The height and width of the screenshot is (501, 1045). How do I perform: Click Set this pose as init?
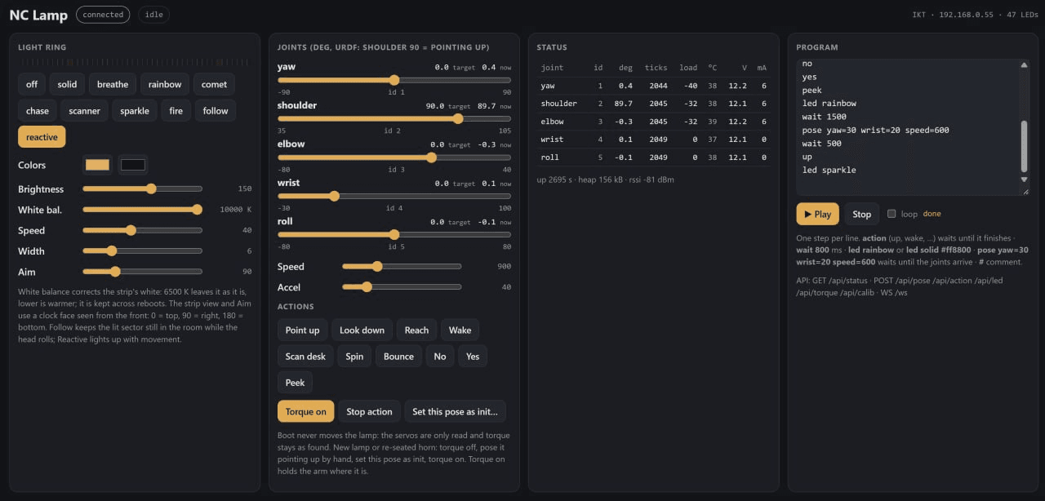click(455, 411)
